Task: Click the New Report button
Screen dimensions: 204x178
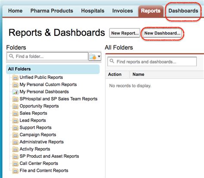Action: tap(125, 33)
